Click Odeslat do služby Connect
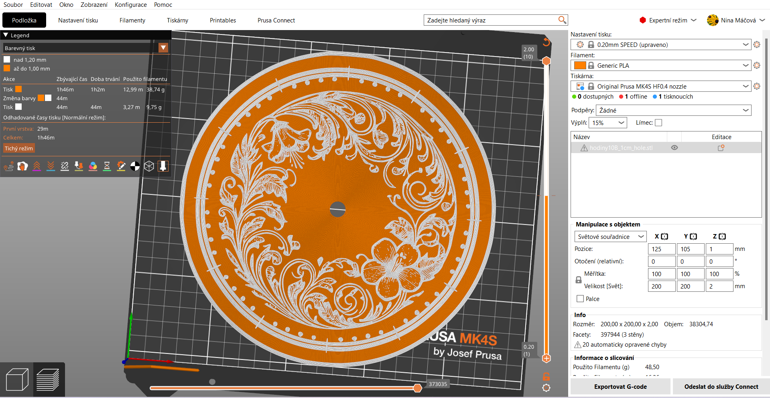The image size is (770, 398). coord(721,387)
